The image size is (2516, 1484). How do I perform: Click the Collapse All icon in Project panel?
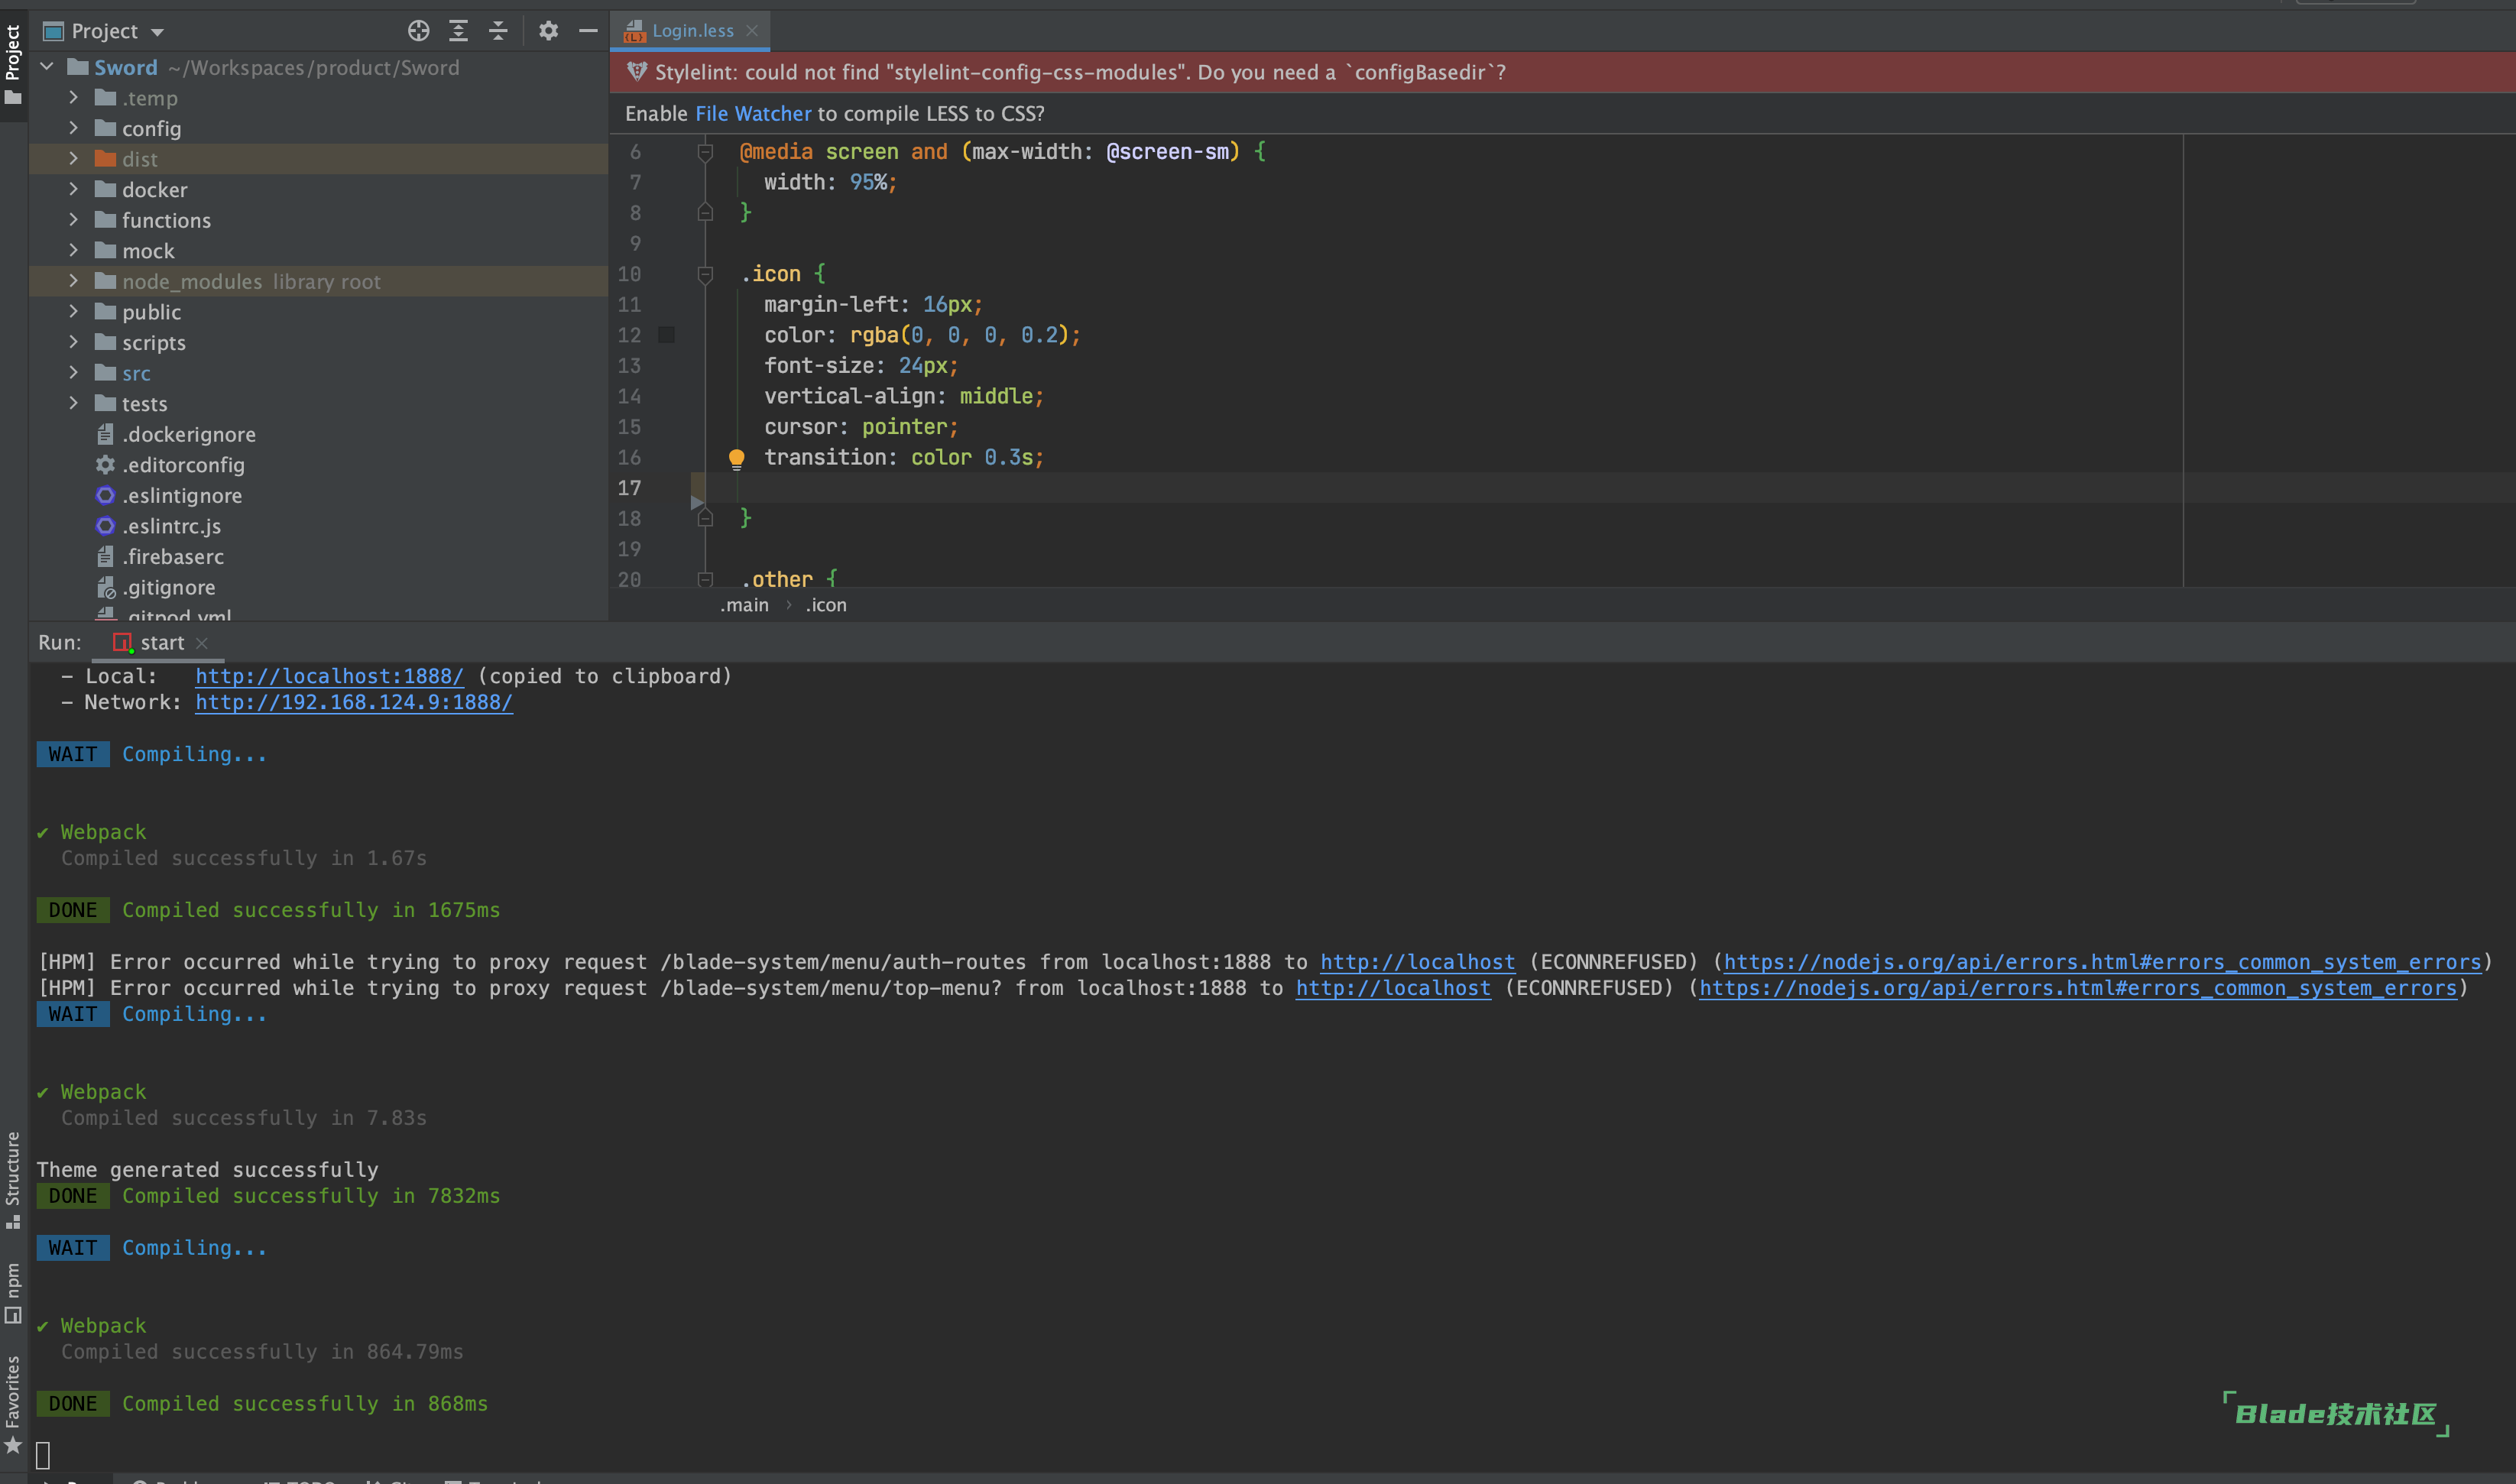click(498, 31)
